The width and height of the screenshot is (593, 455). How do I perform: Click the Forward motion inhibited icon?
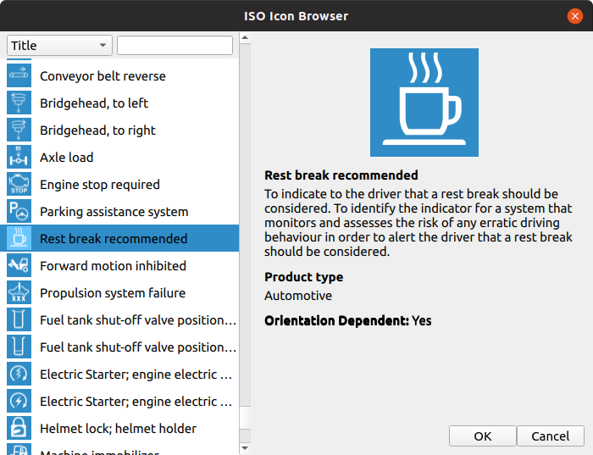(19, 266)
